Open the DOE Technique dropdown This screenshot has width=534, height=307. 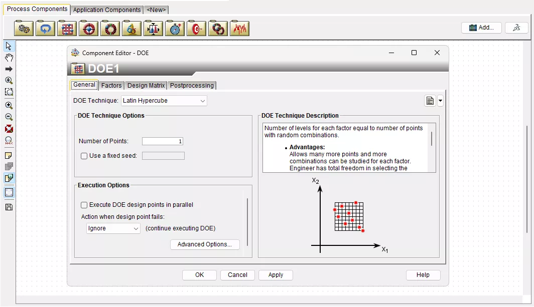coord(202,101)
